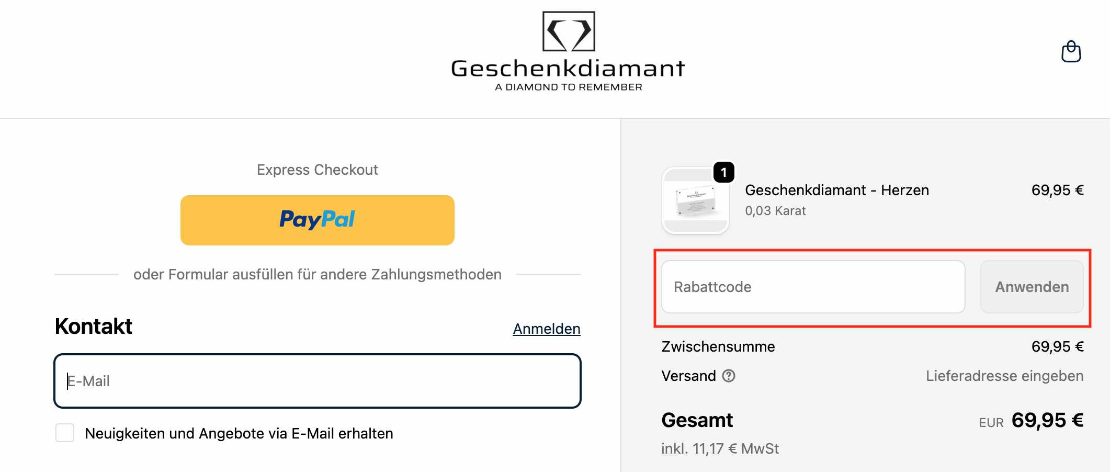Open the cart via the bag icon top right

1070,51
